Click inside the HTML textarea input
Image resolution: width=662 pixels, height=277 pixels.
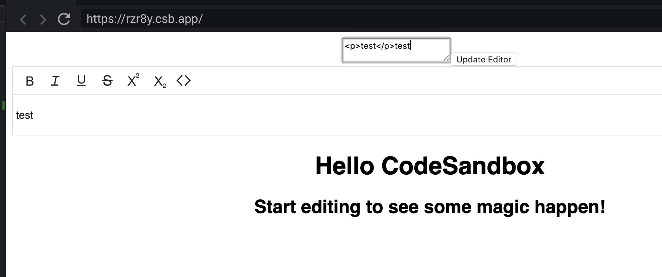pyautogui.click(x=396, y=49)
